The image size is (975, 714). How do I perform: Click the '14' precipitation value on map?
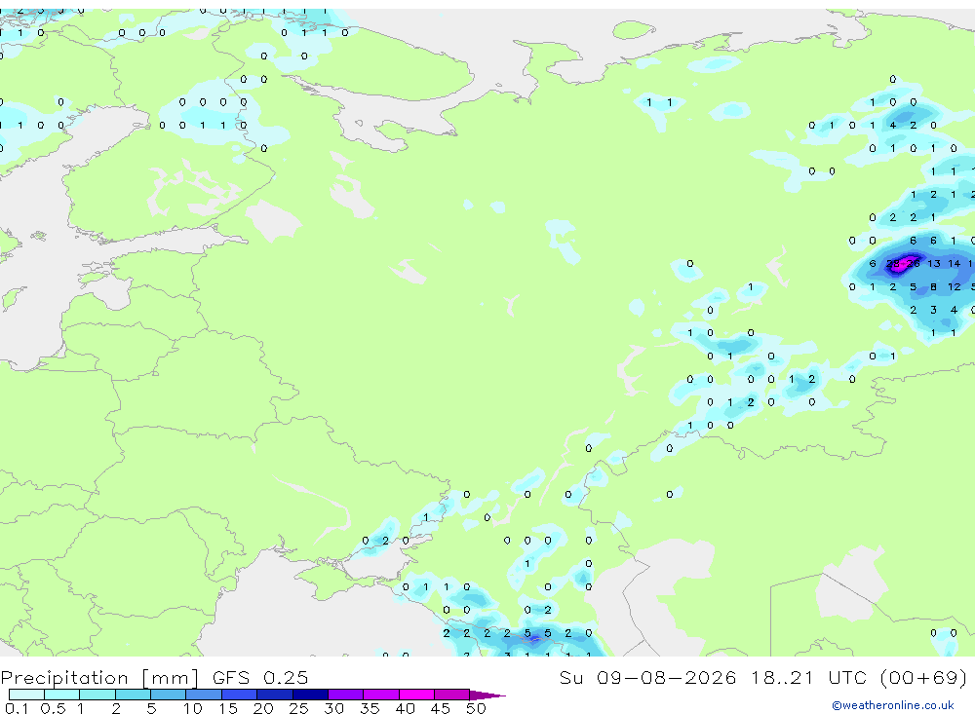click(954, 263)
